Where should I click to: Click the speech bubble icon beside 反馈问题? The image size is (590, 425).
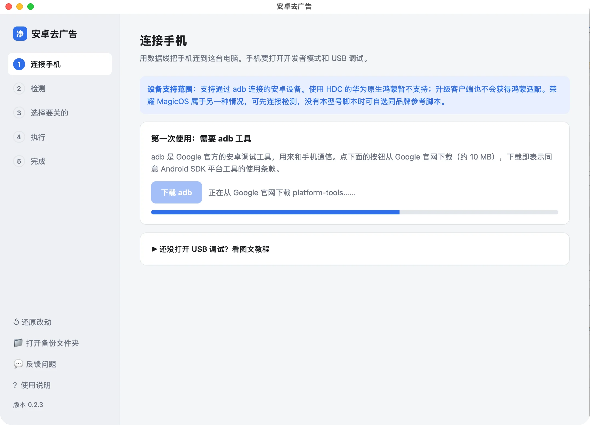coord(18,364)
